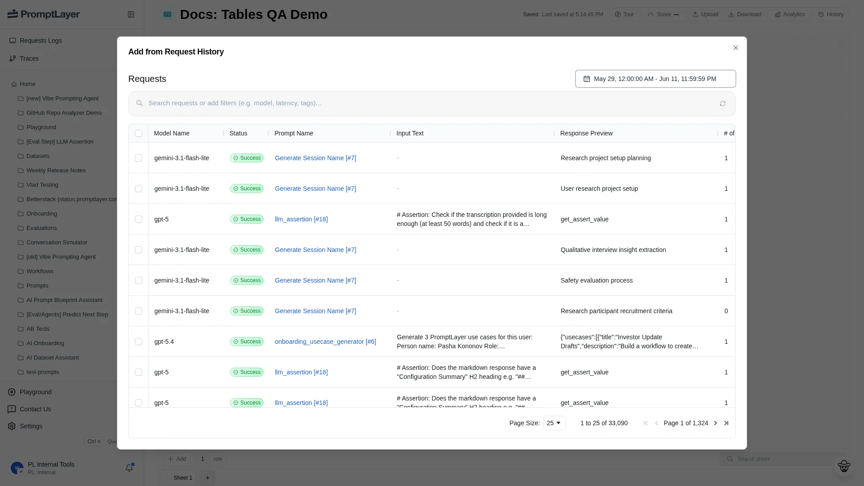Add a new sheet with plus button

[x=207, y=478]
